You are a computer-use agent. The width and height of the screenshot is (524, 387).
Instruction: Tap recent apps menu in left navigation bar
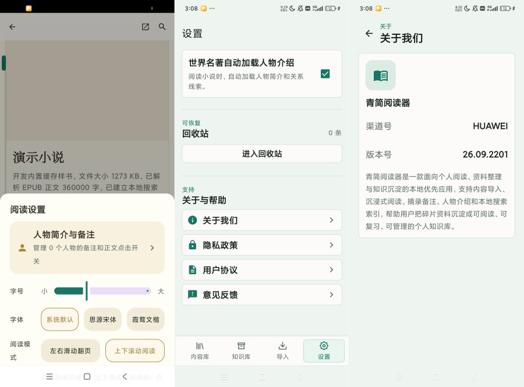tap(49, 377)
